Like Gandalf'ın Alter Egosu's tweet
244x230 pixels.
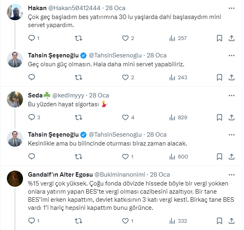click(x=125, y=221)
